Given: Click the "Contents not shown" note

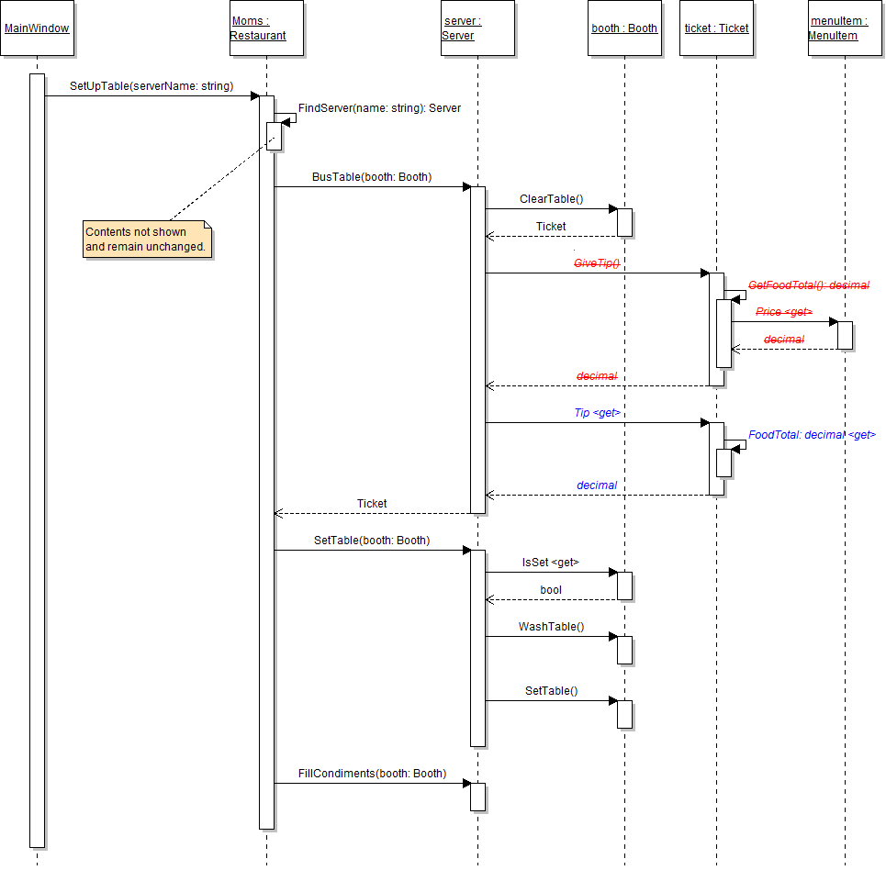Looking at the screenshot, I should (147, 240).
